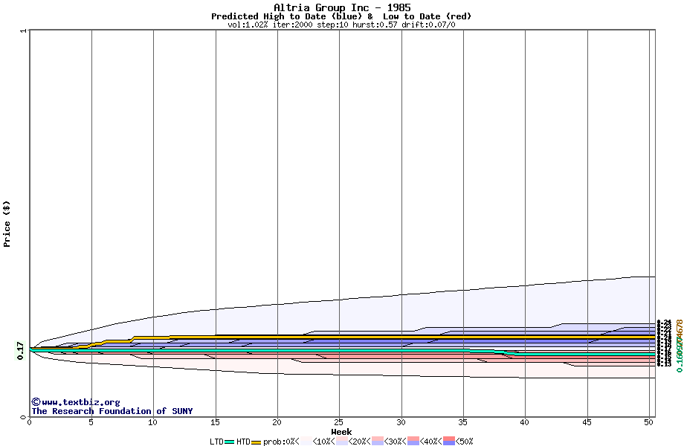Viewport: 684px width, 446px height.
Task: Click "The Research Foundation of SUNY" credit text
Action: click(x=112, y=411)
